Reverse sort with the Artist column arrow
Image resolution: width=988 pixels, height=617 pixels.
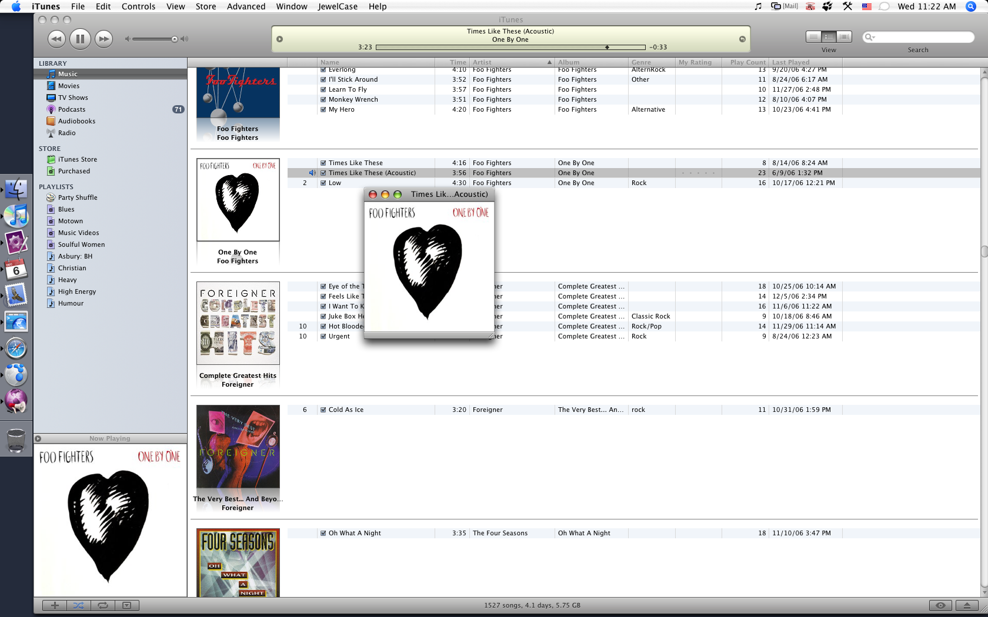(549, 62)
